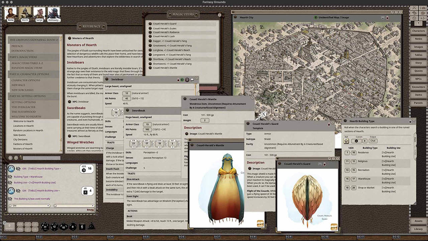Select the d12 die in the dice tray
This screenshot has width=428, height=241.
click(53, 227)
